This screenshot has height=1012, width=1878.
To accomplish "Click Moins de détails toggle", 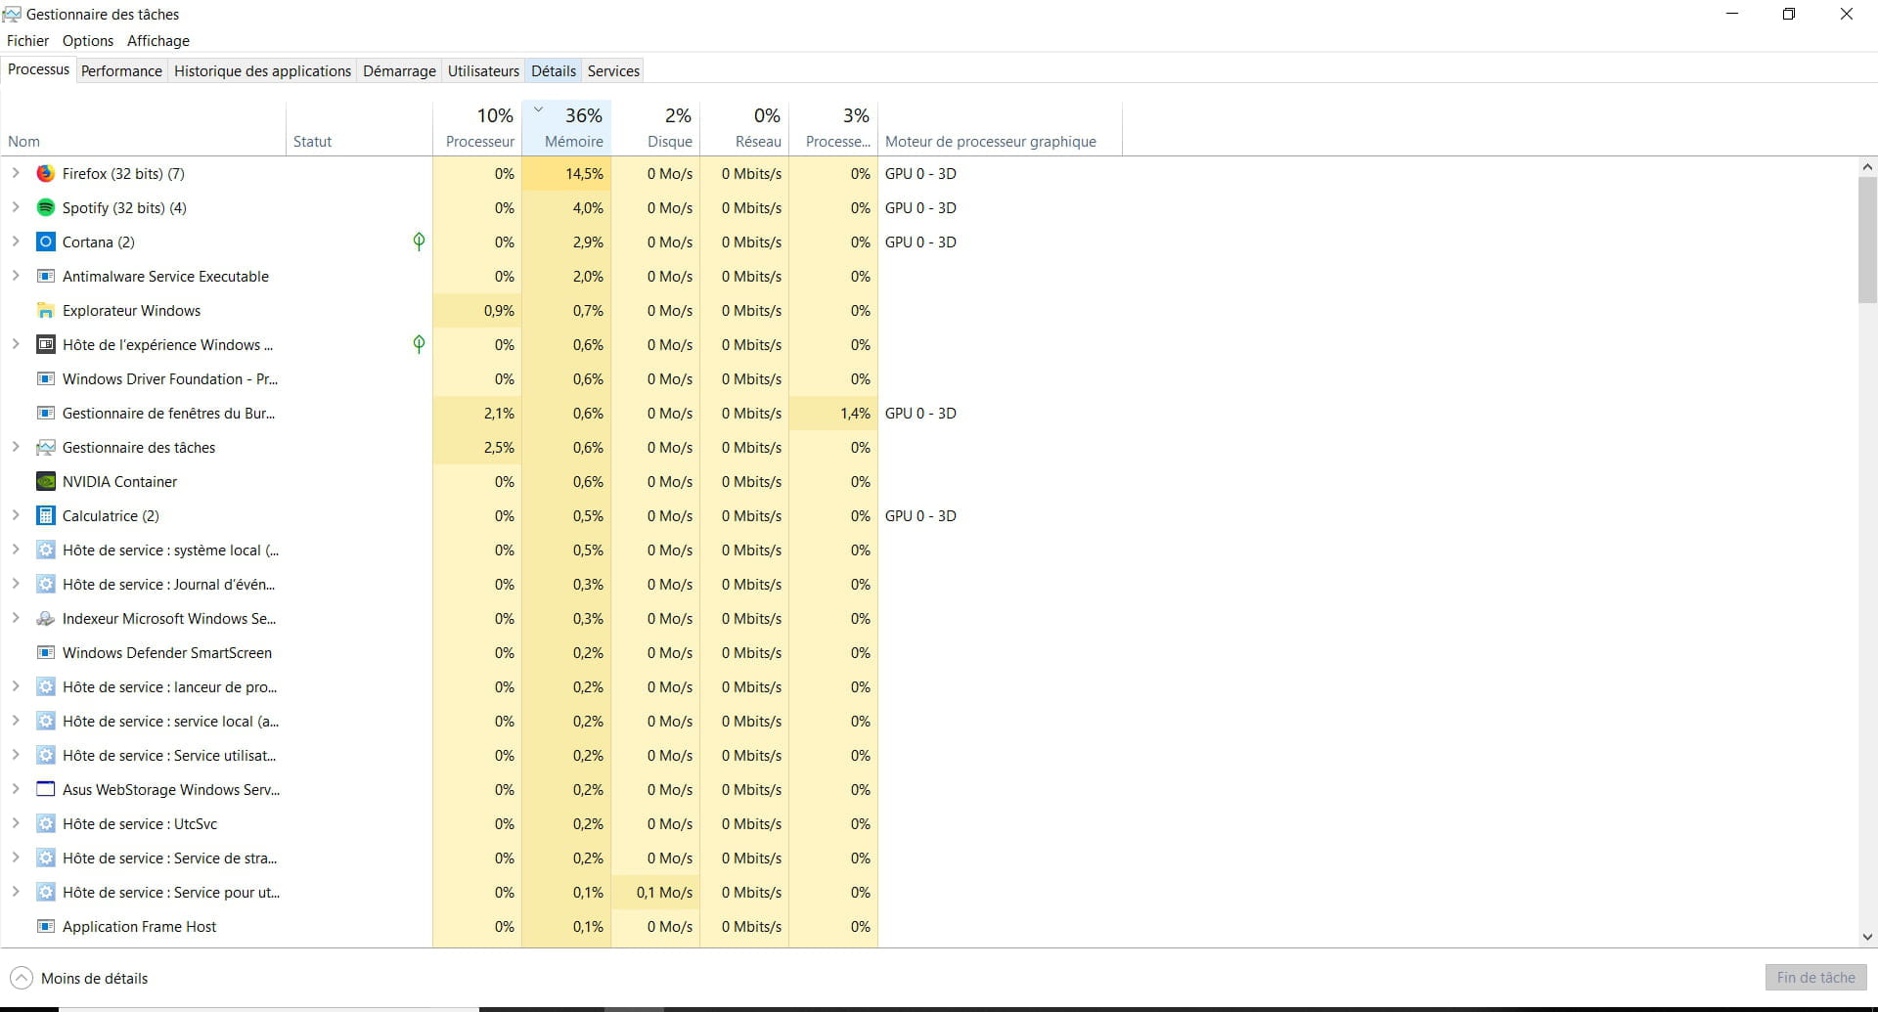I will click(x=79, y=978).
